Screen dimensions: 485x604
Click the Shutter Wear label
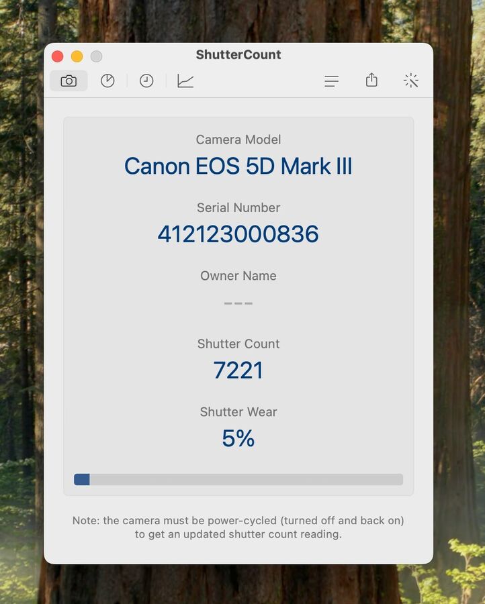pos(238,412)
